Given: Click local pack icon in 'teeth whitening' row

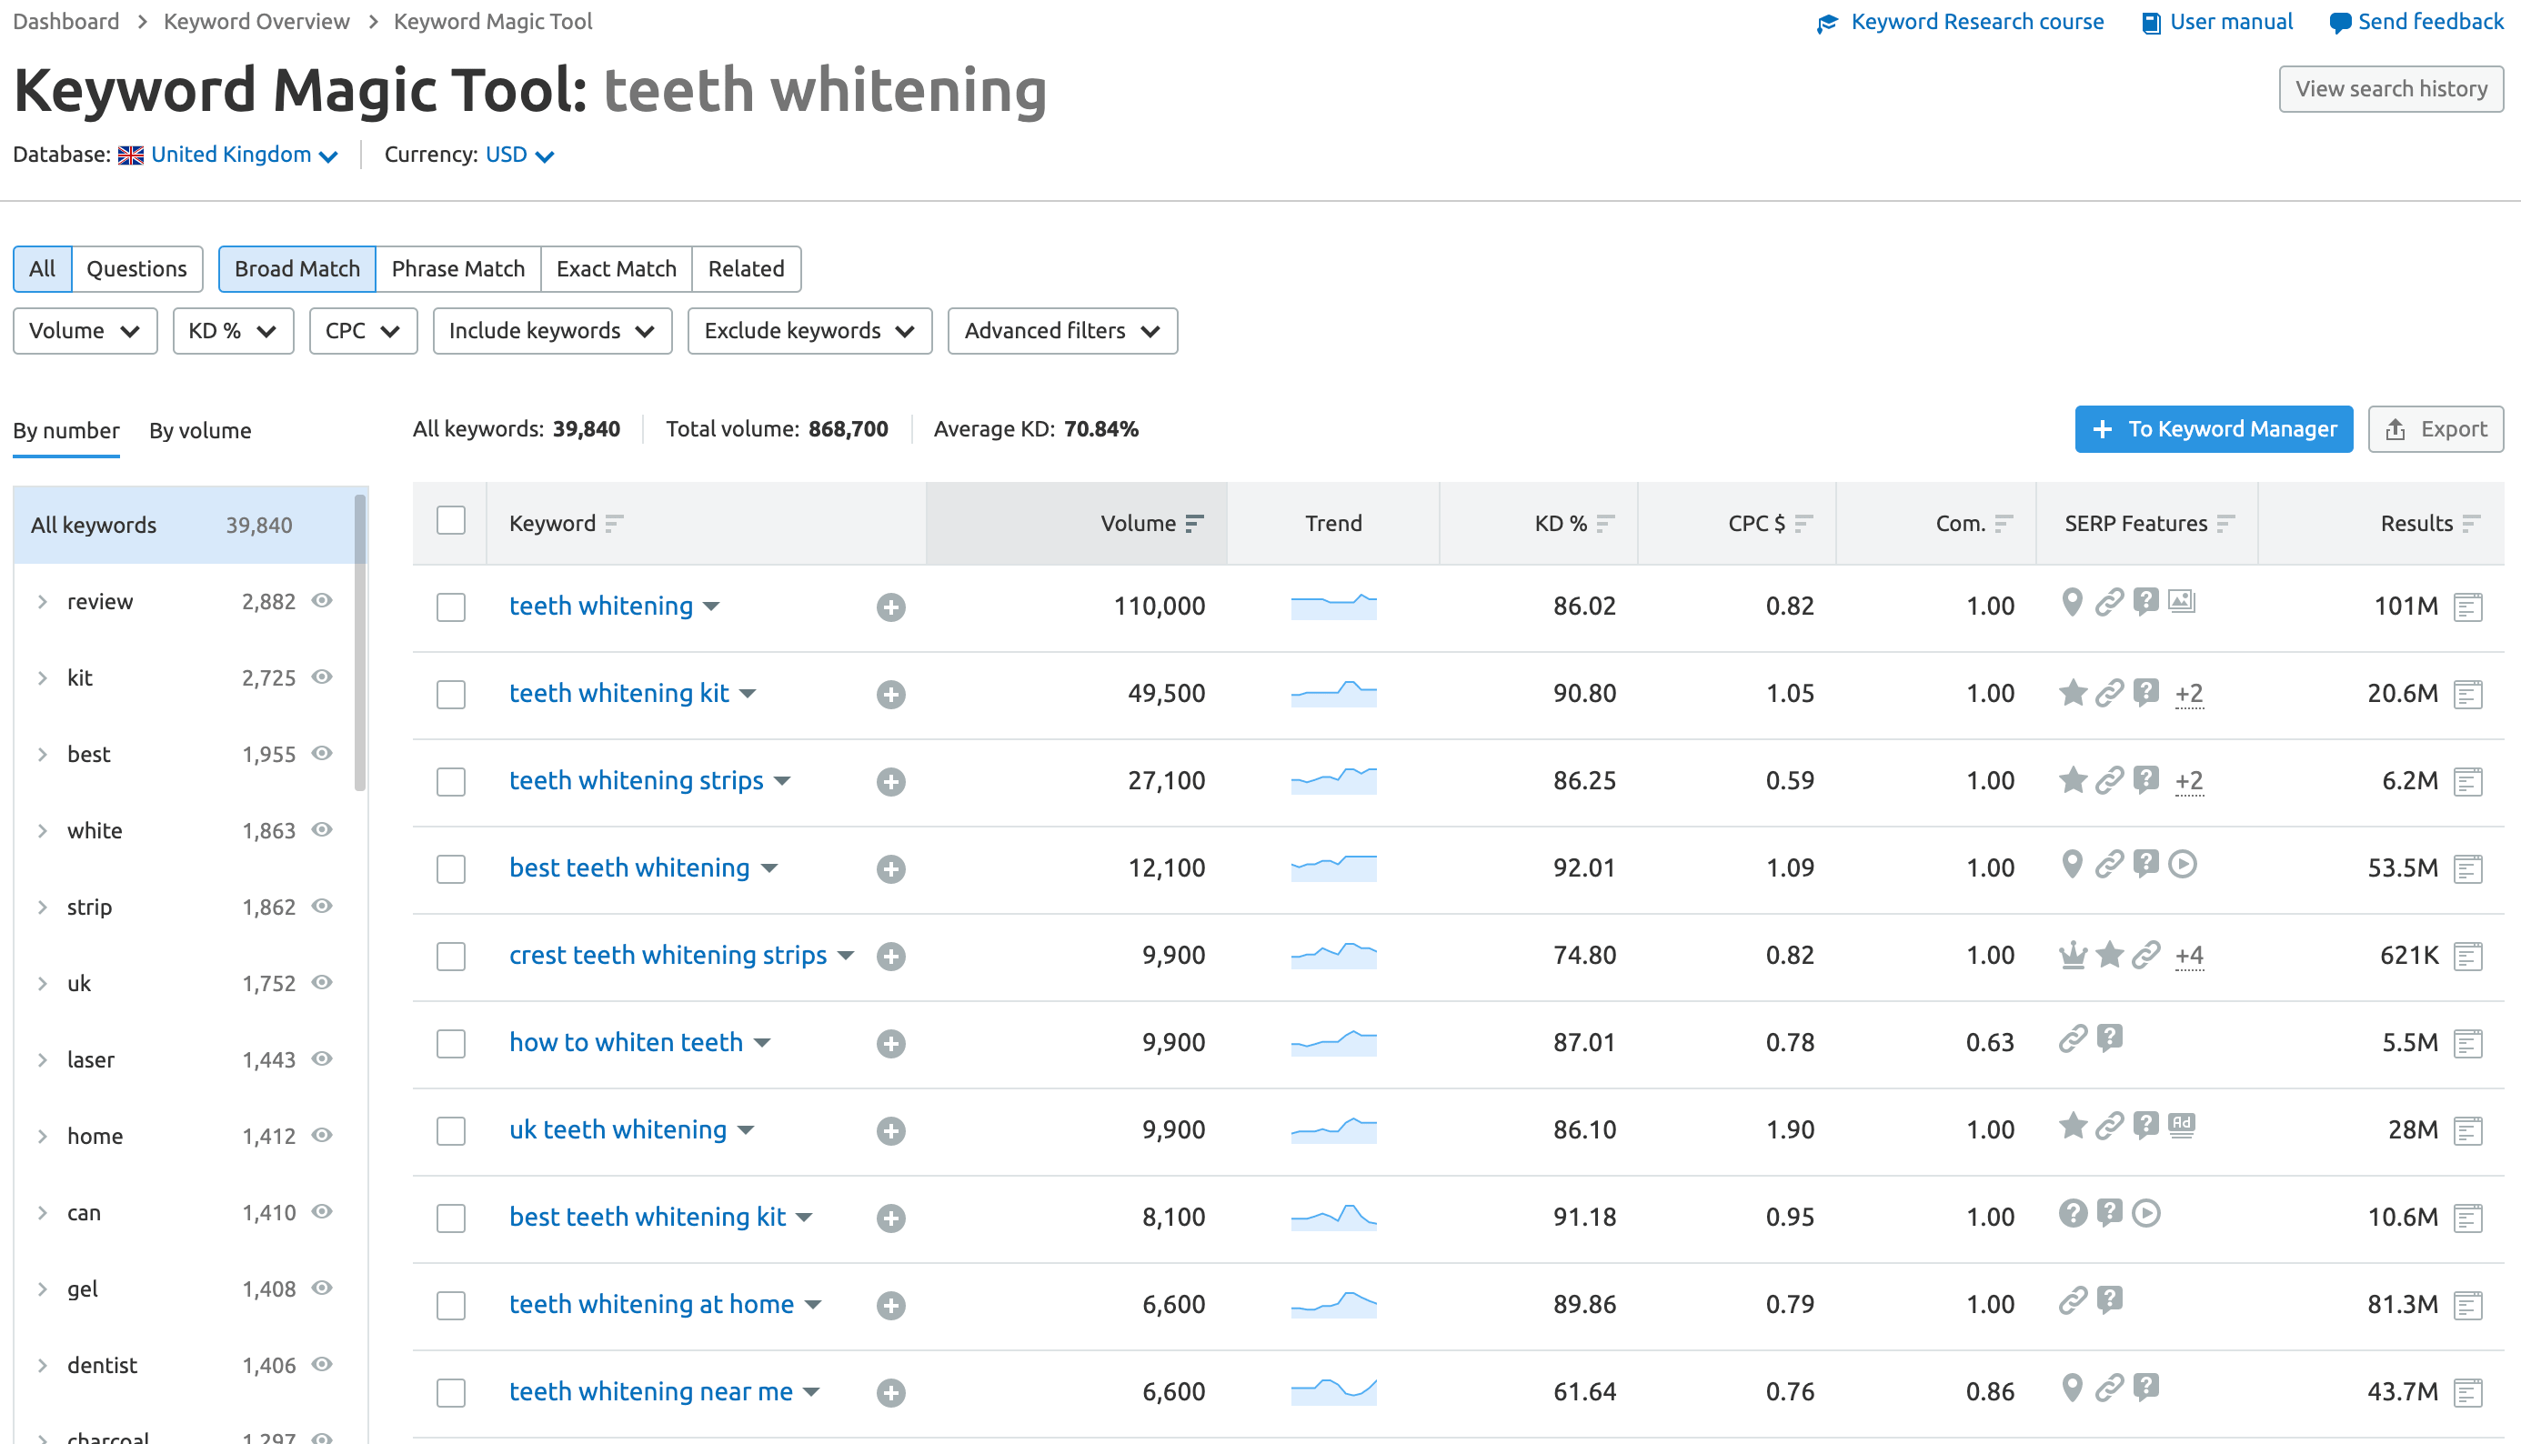Looking at the screenshot, I should 2072,601.
